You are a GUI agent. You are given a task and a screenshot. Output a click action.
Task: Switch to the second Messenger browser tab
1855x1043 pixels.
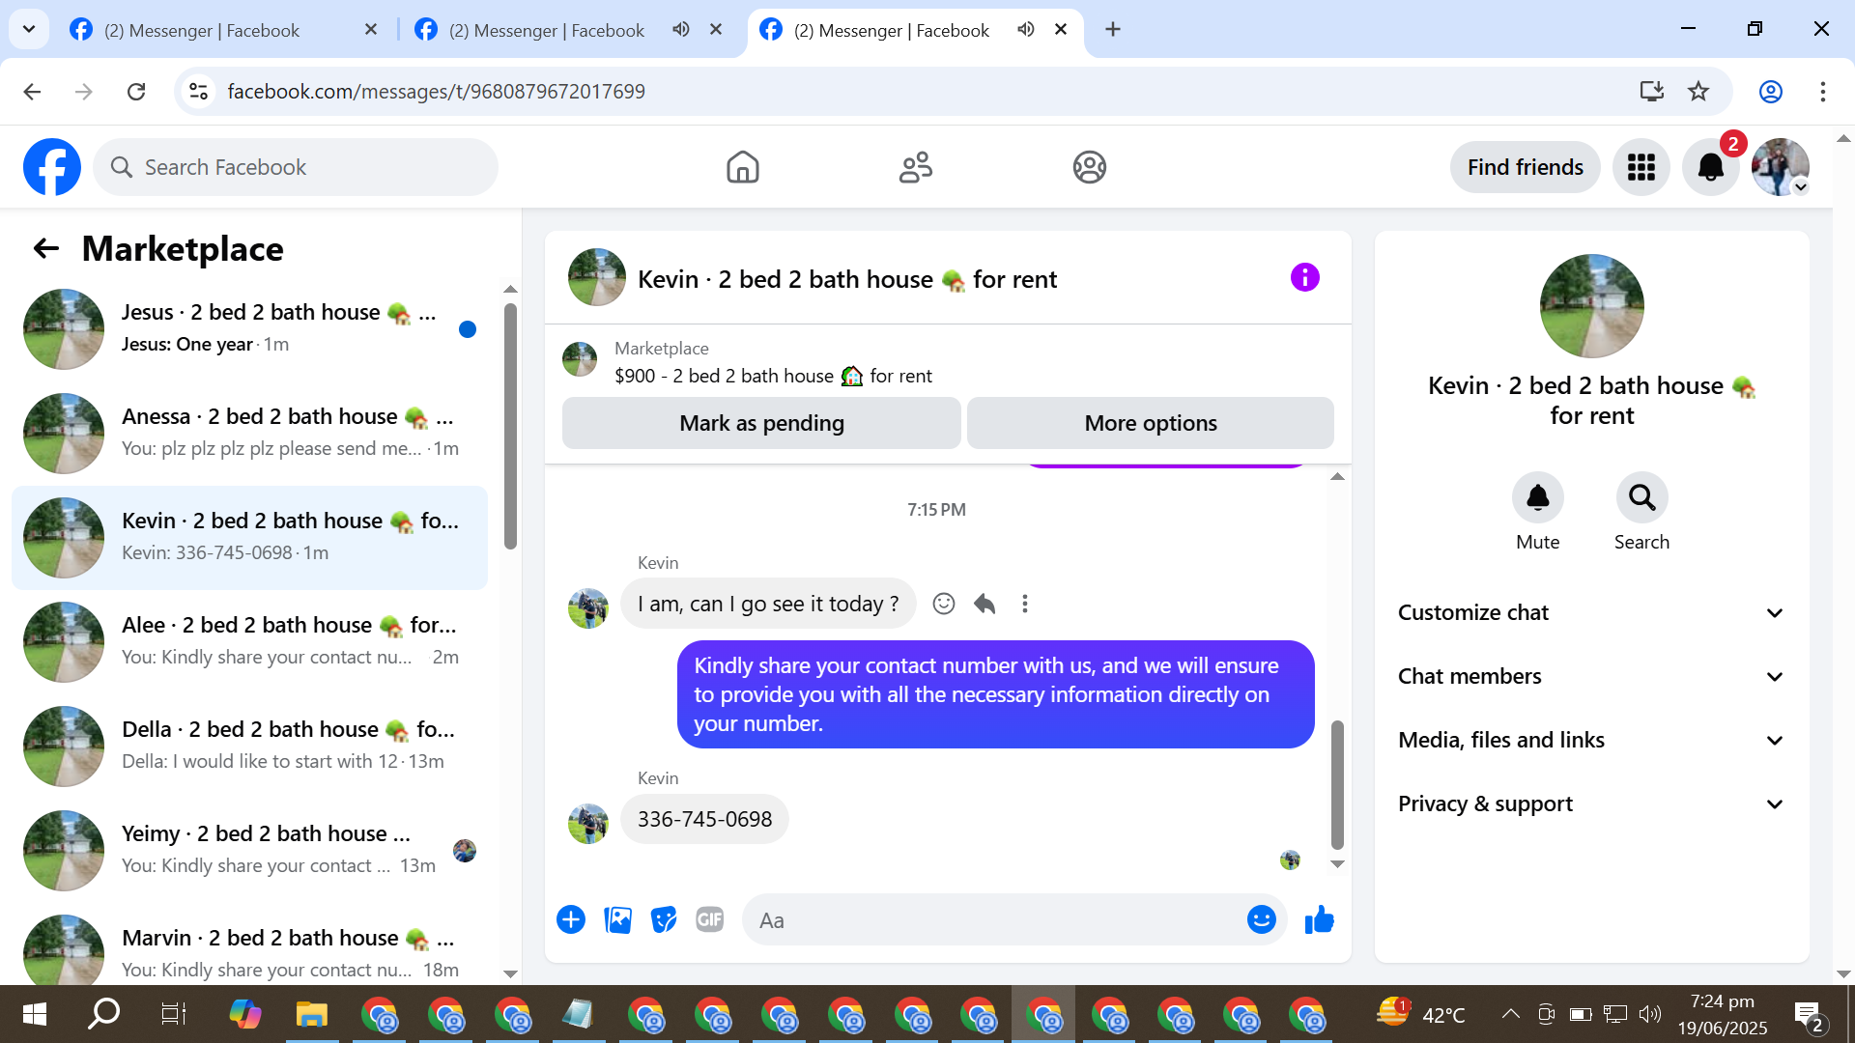coord(547,30)
